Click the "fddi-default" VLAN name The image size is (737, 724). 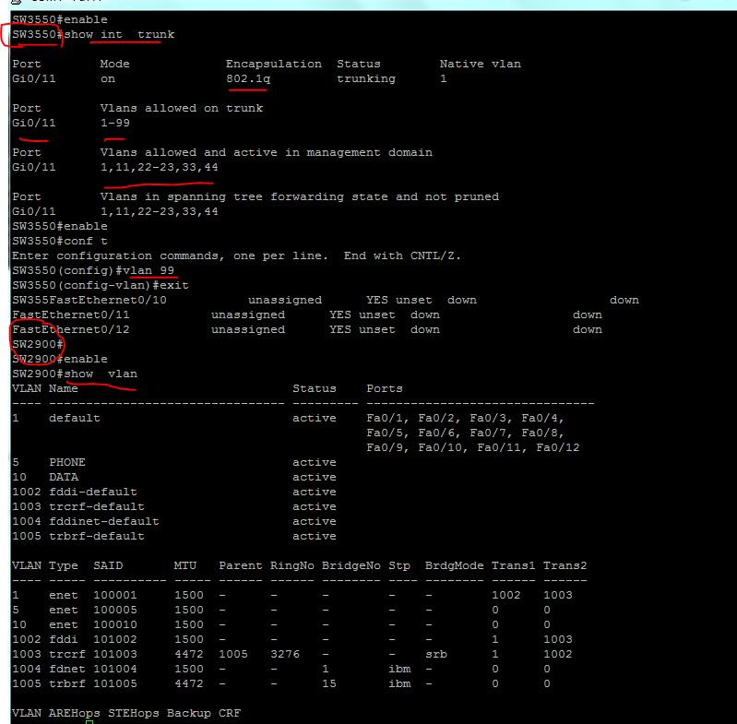pos(93,492)
